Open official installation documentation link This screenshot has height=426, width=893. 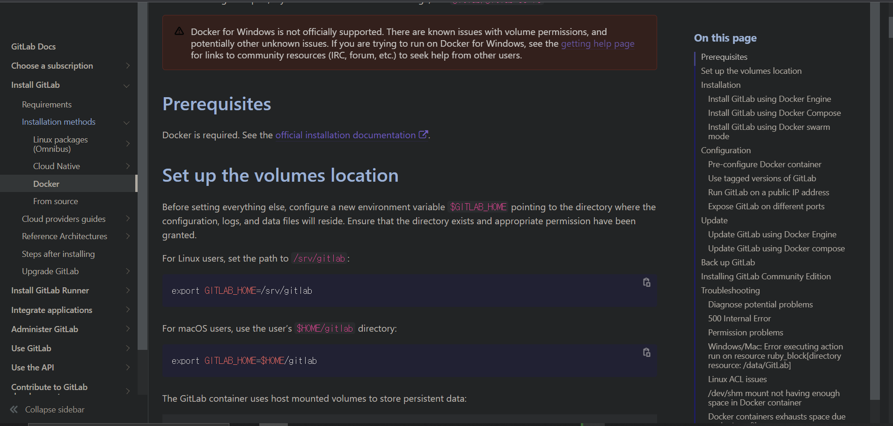pos(345,135)
